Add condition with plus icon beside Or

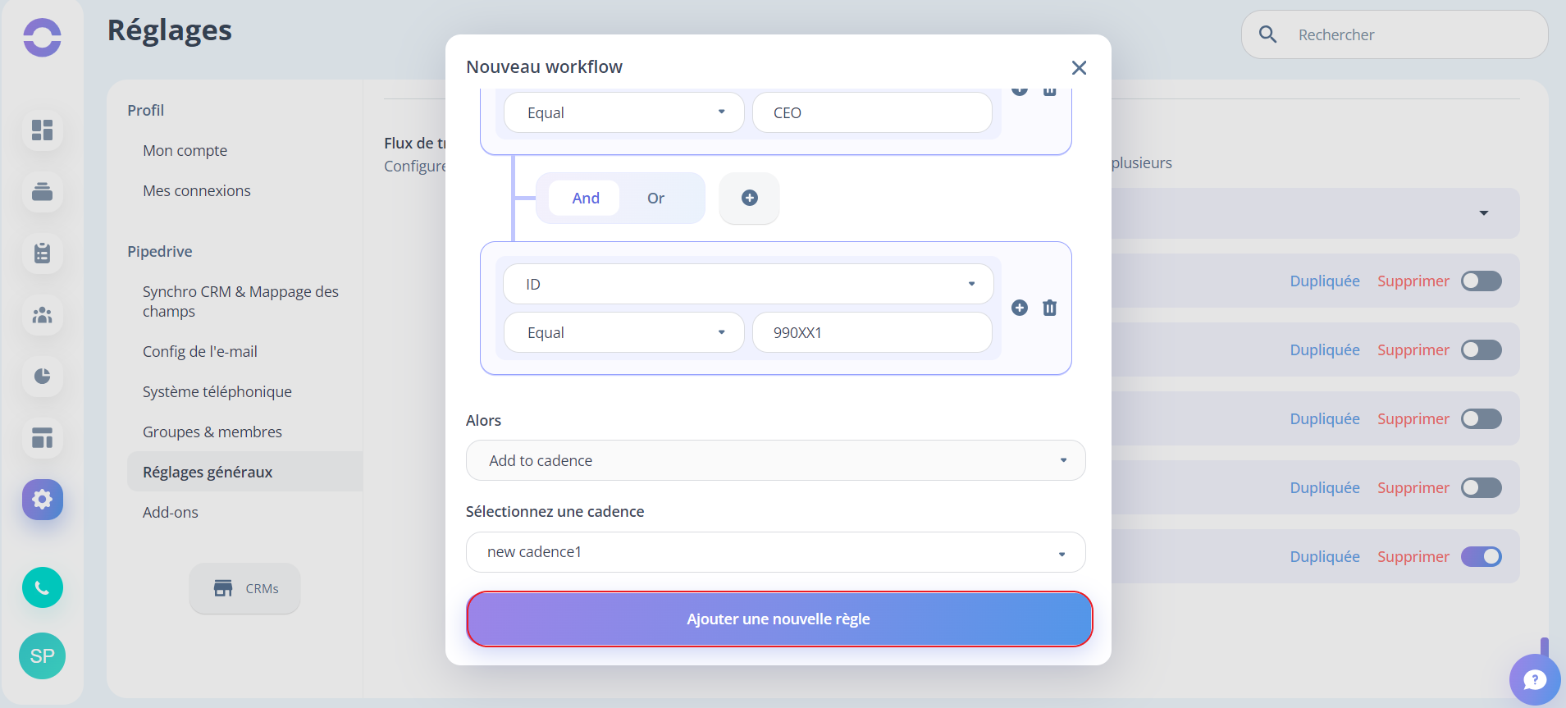(x=749, y=198)
